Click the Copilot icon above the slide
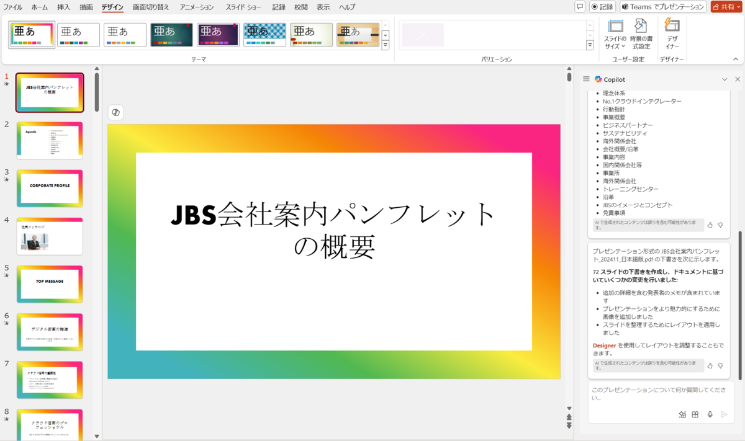745x441 pixels. click(x=115, y=112)
